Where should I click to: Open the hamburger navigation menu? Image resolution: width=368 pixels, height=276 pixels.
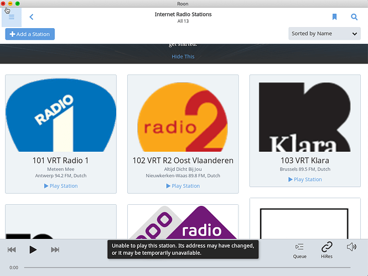click(12, 17)
